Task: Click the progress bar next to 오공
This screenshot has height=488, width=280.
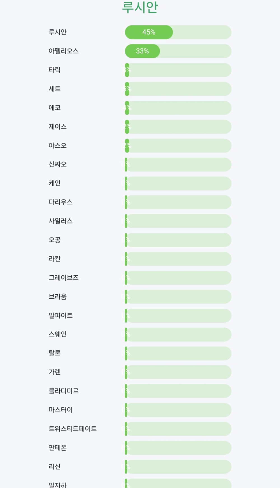Action: [178, 240]
